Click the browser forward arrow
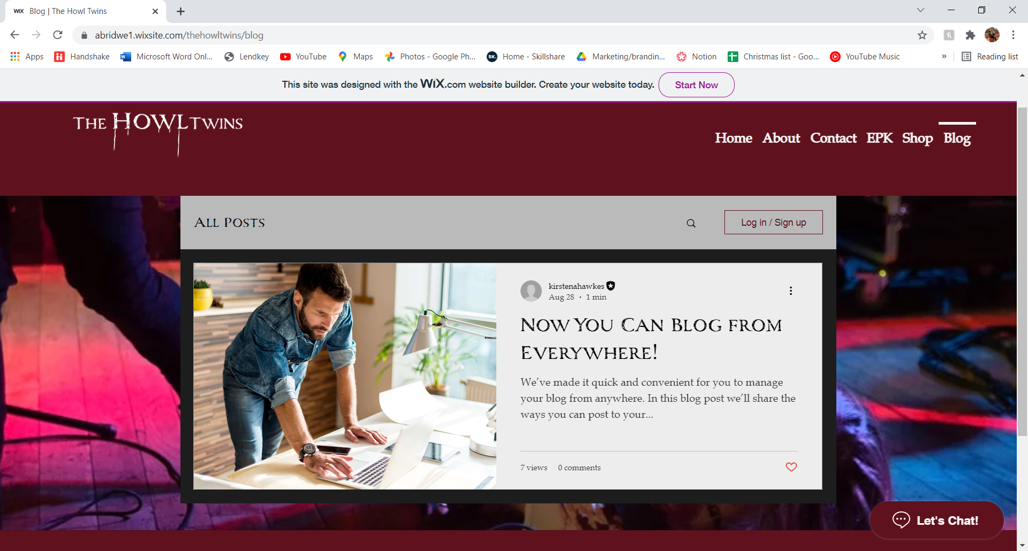Image resolution: width=1028 pixels, height=551 pixels. 36,35
